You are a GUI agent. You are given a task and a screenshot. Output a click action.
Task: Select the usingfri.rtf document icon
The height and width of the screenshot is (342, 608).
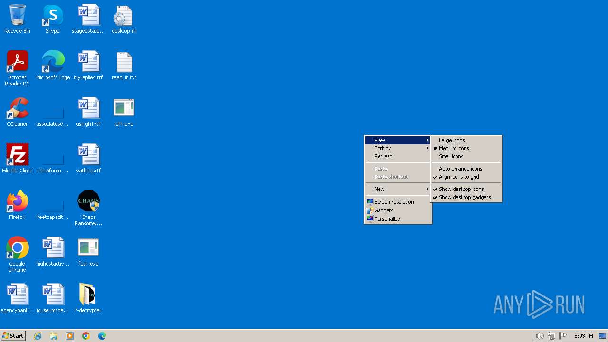pos(88,113)
